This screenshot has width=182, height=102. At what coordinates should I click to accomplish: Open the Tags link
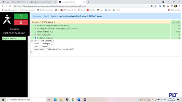46,16
